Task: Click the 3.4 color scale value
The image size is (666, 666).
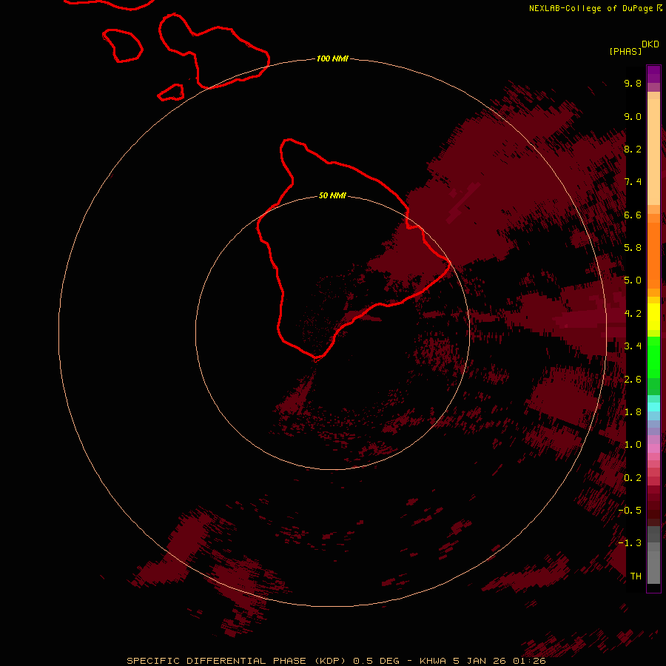Action: [x=633, y=346]
